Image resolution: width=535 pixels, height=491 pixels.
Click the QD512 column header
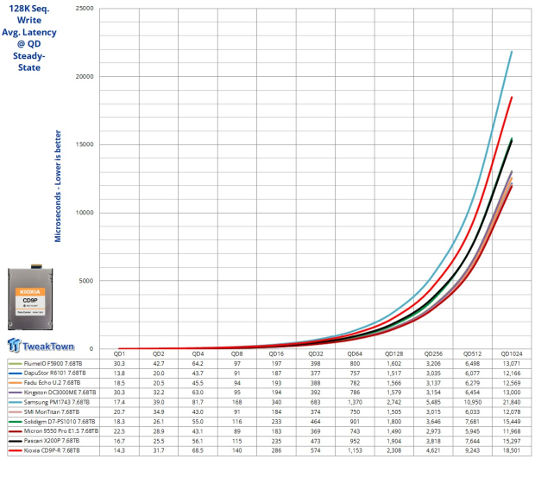click(x=473, y=354)
